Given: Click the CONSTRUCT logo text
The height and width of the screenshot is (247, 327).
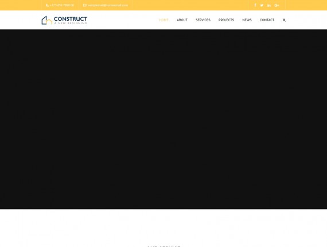Looking at the screenshot, I should pos(71,19).
